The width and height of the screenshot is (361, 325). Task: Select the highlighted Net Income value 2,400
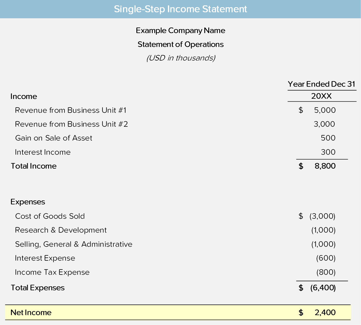[x=325, y=312]
